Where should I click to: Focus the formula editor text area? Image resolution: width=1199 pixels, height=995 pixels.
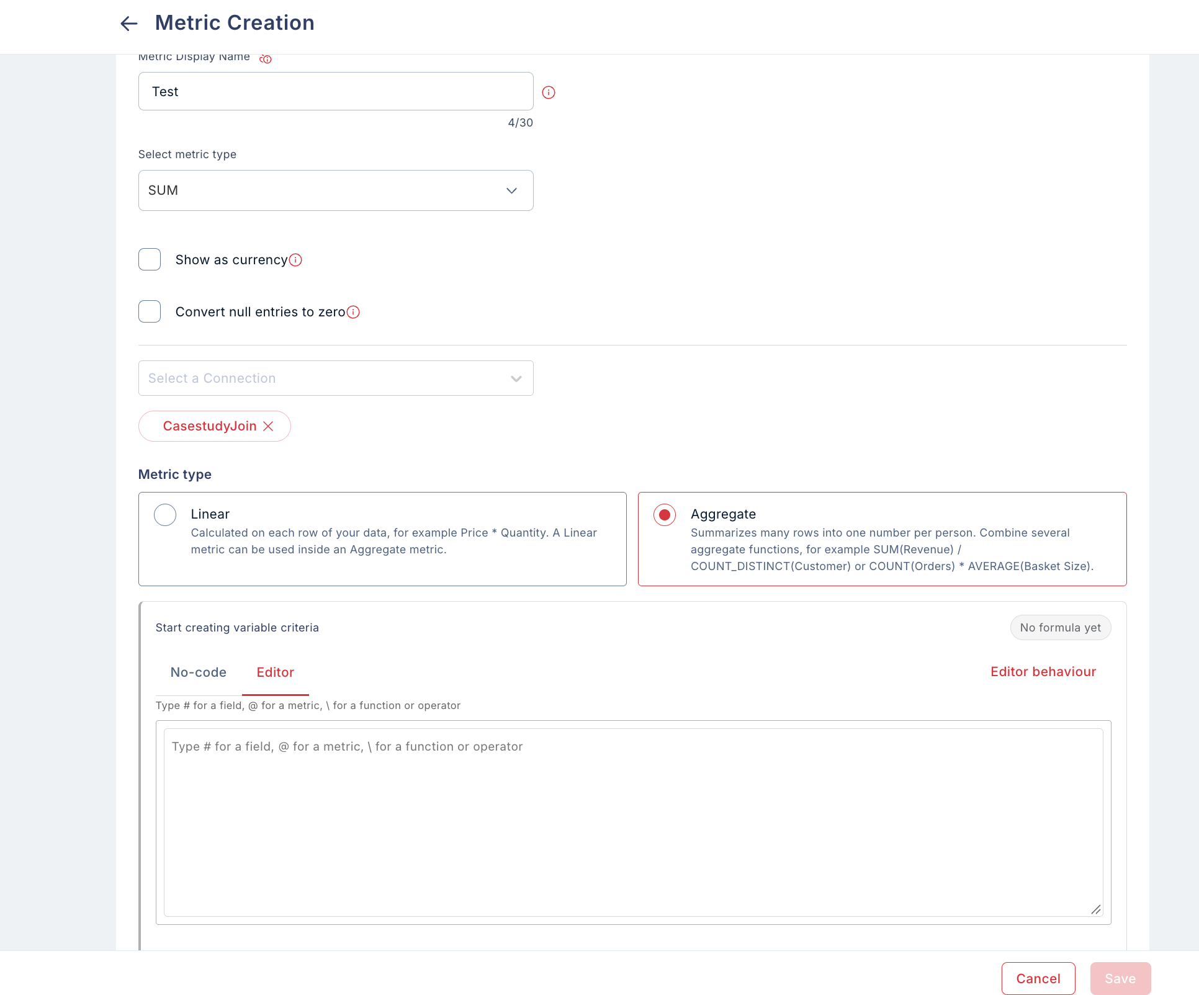pyautogui.click(x=633, y=823)
